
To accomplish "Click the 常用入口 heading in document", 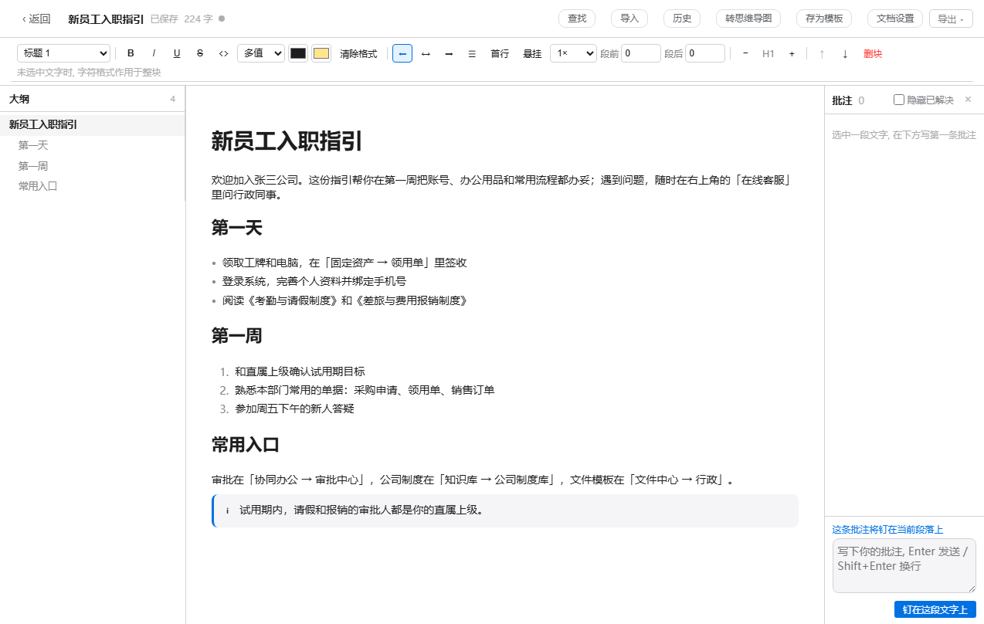I will click(x=246, y=445).
